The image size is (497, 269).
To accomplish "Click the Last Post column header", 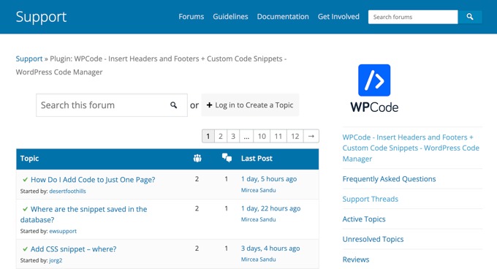I will (257, 159).
